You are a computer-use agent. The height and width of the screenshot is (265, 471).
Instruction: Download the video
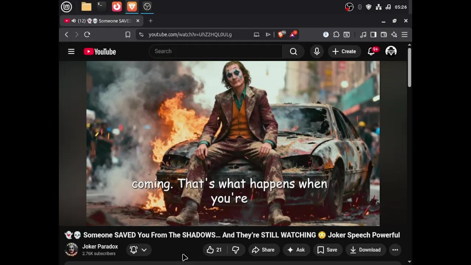[365, 250]
